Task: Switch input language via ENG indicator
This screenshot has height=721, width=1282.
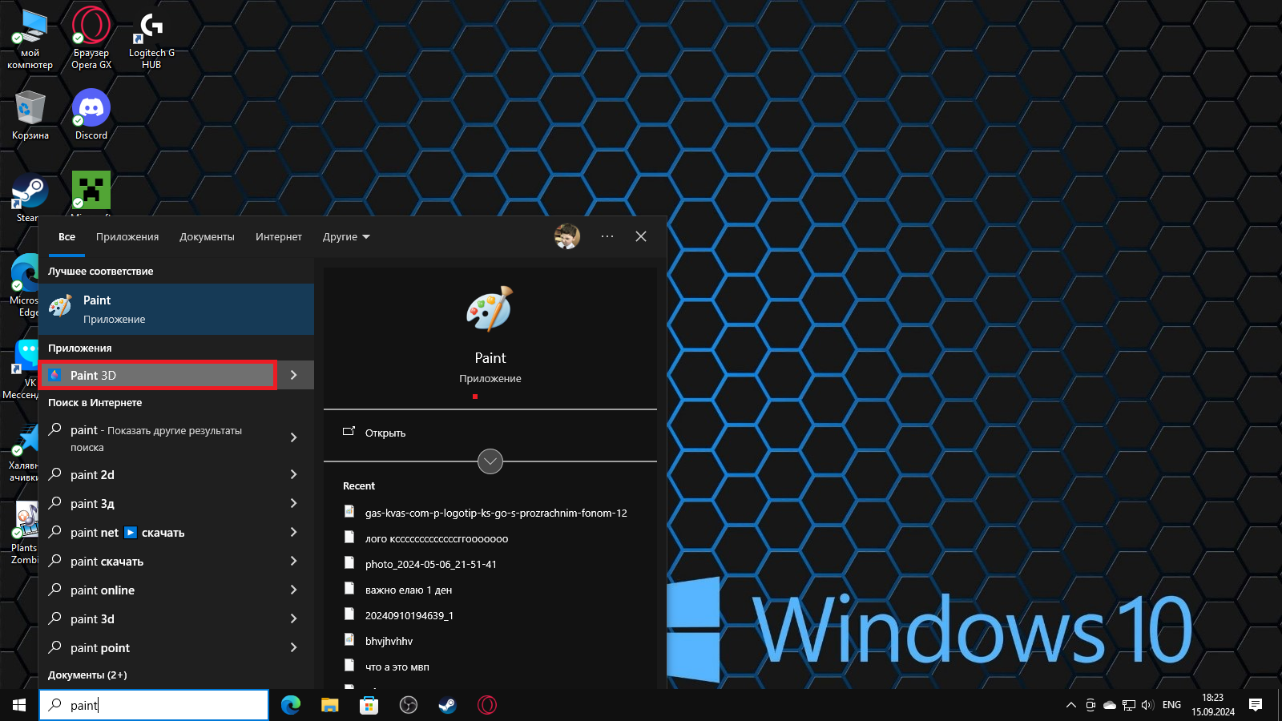Action: (x=1171, y=705)
